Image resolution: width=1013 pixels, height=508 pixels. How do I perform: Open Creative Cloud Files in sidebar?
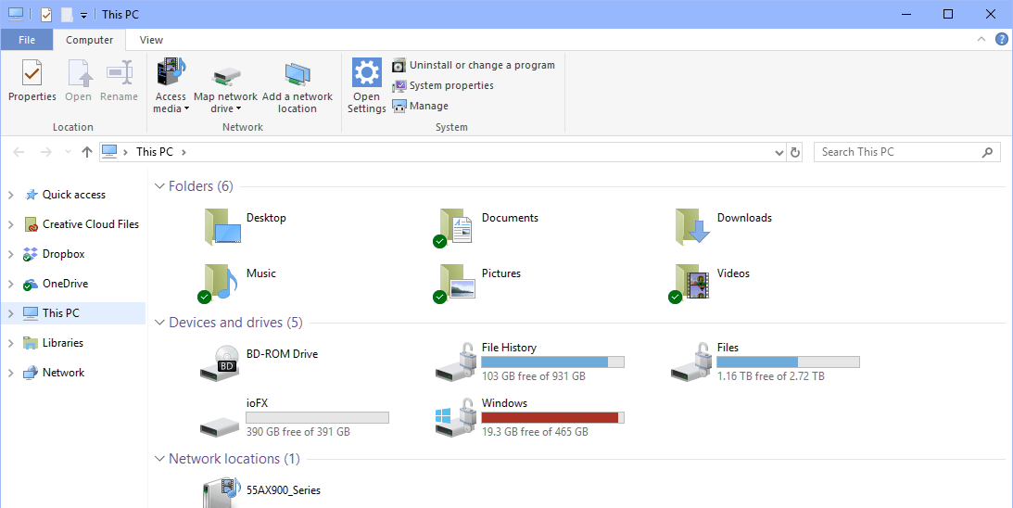point(91,224)
